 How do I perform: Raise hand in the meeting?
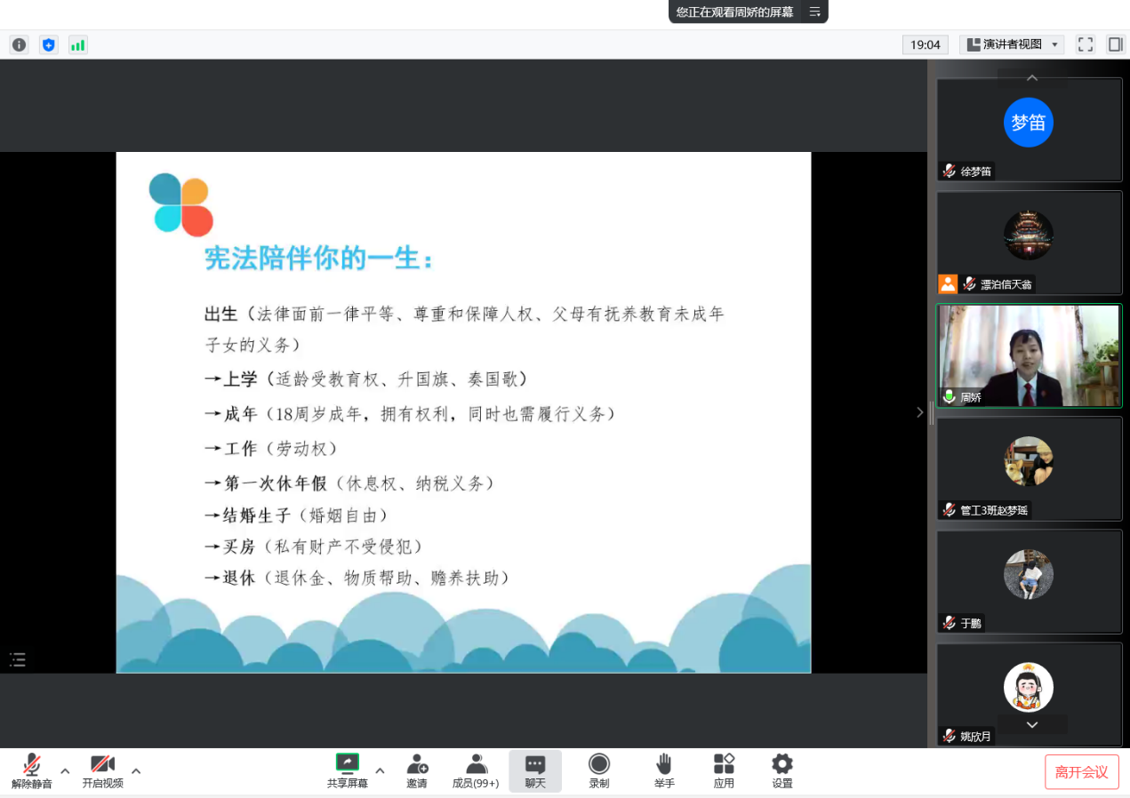tap(664, 770)
